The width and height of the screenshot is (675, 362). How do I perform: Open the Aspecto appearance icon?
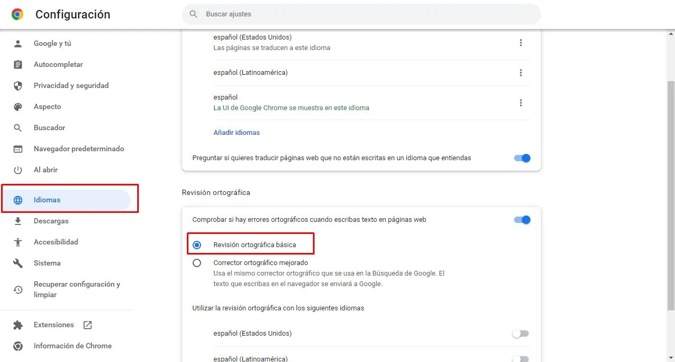pos(17,106)
